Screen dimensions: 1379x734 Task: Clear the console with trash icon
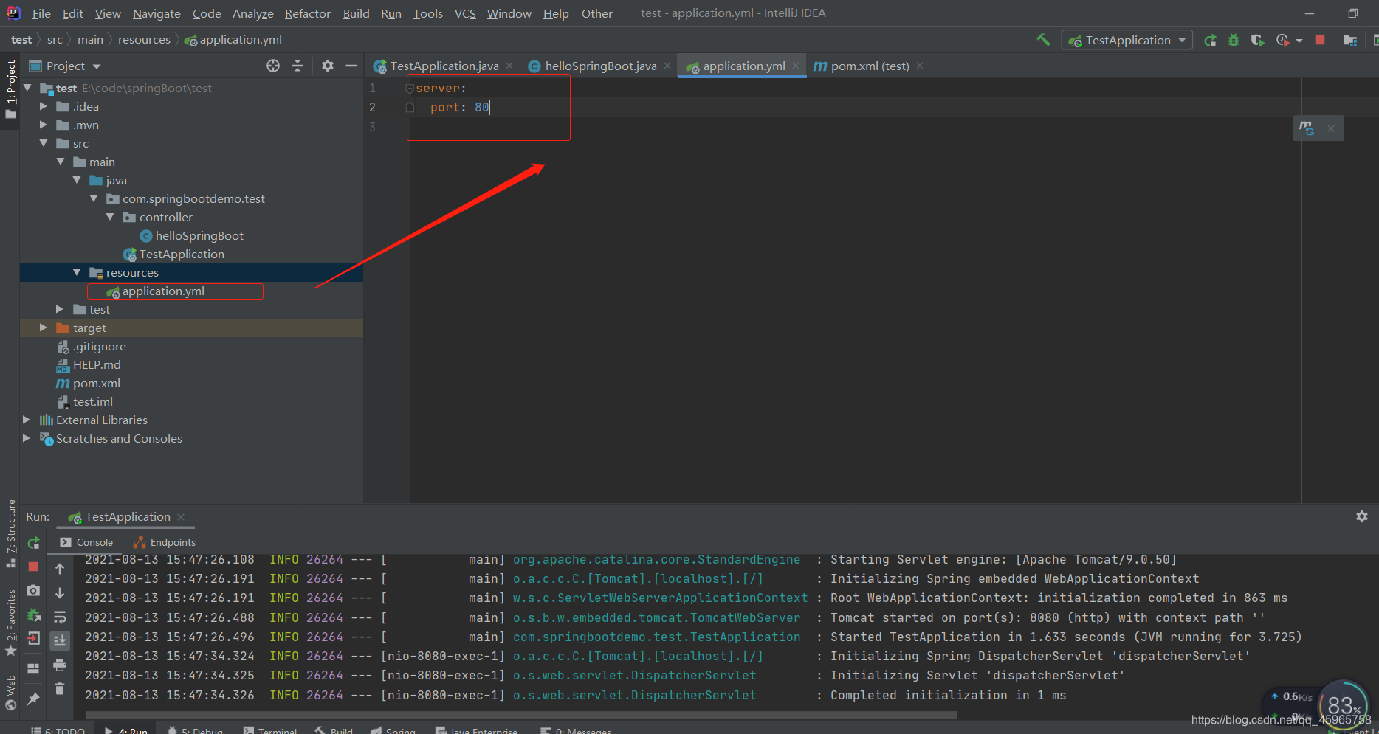60,689
